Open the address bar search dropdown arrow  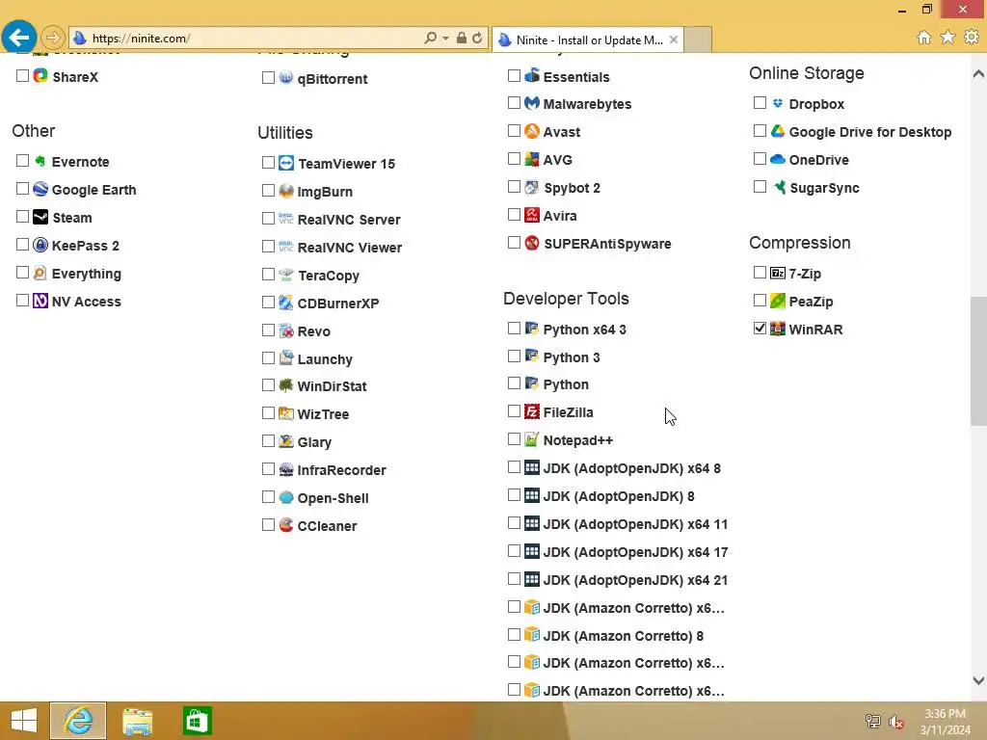click(x=445, y=39)
